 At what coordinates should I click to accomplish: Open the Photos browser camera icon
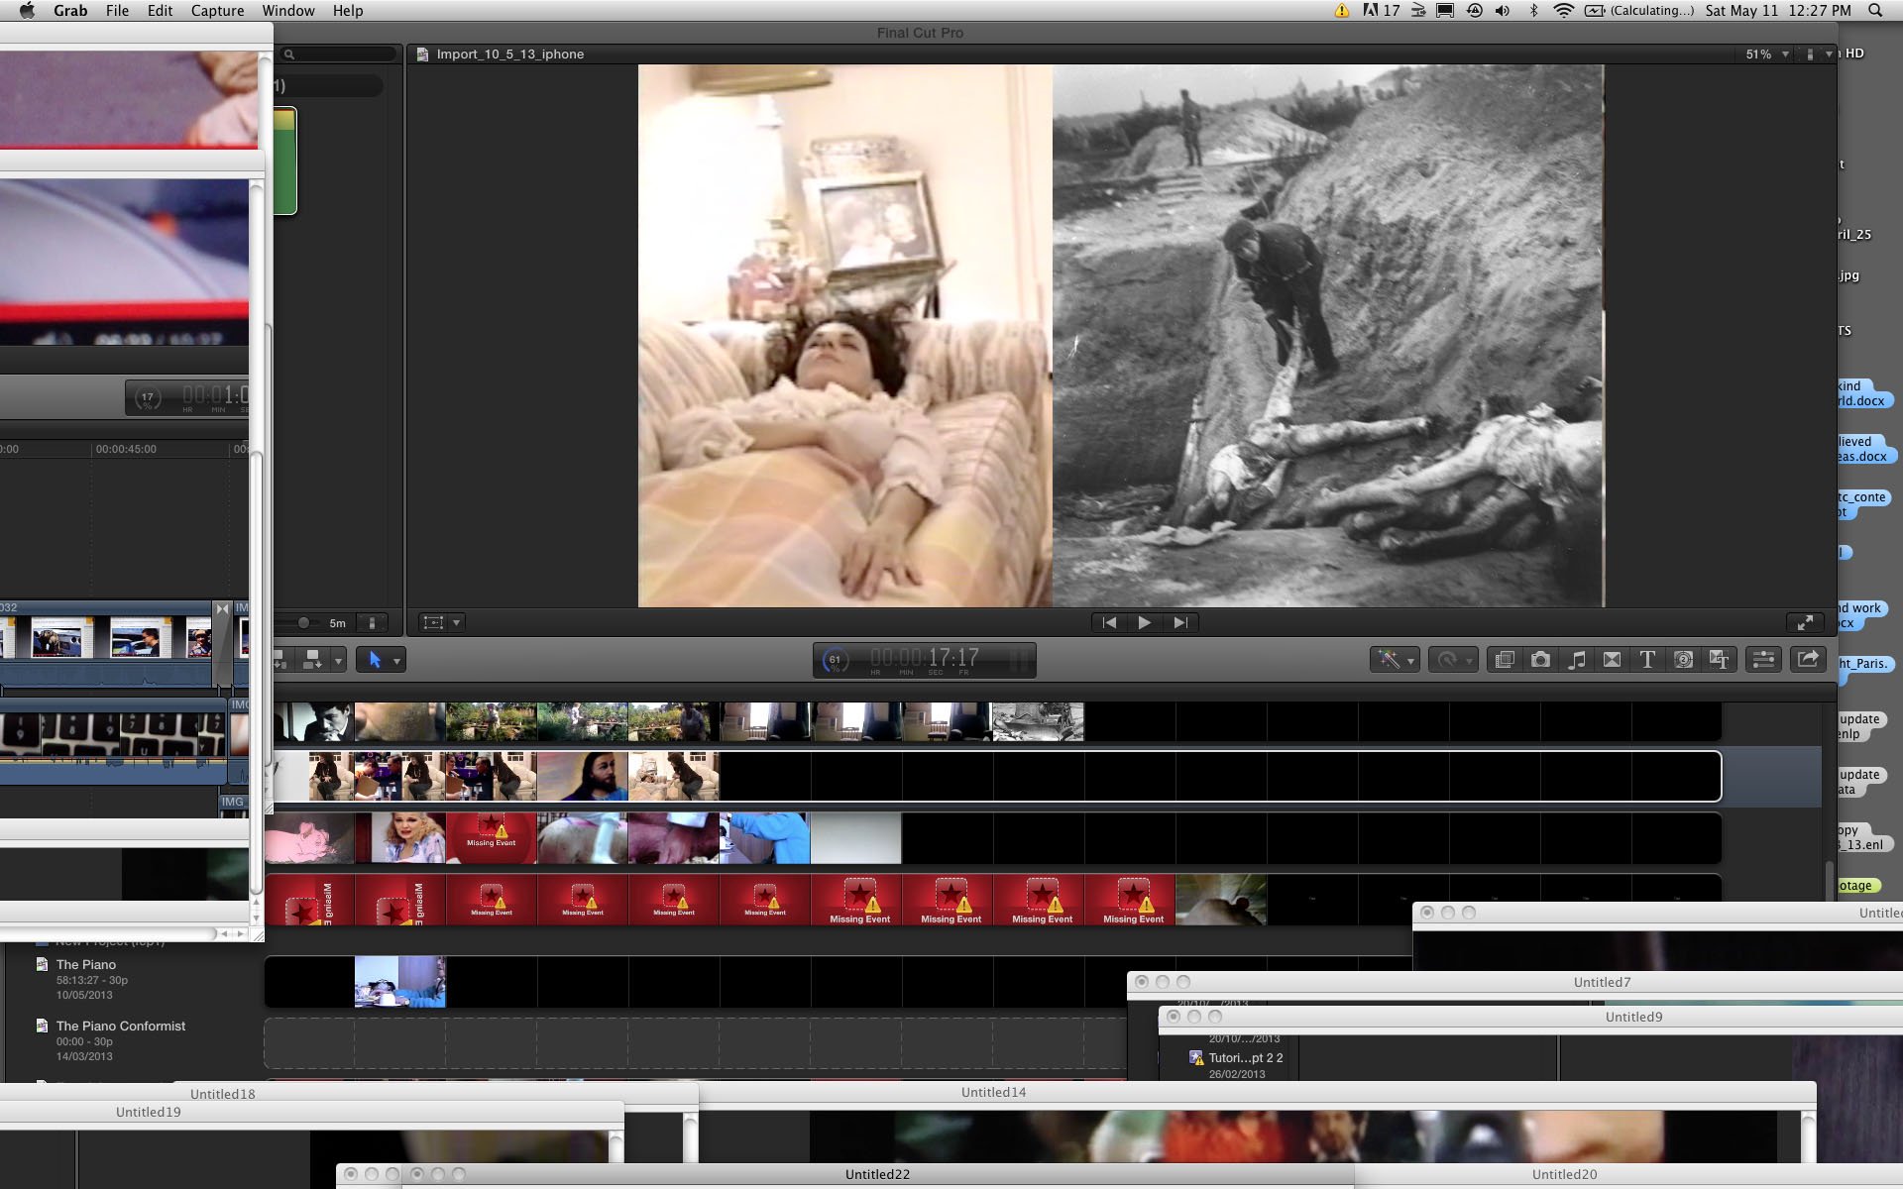[1540, 660]
